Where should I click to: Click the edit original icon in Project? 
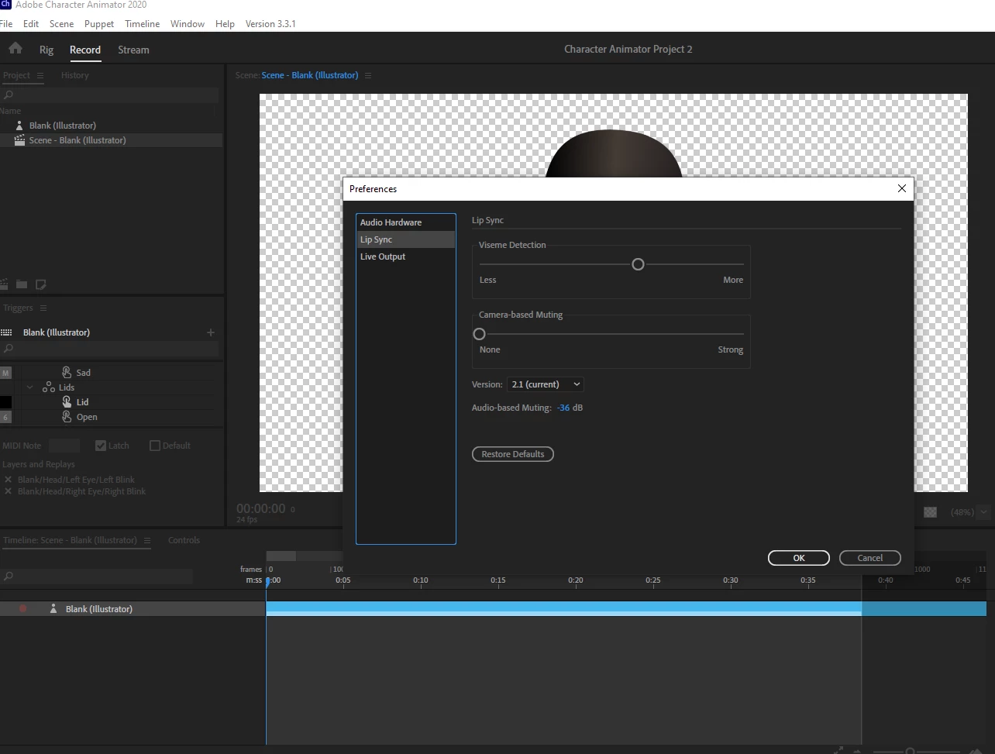41,284
